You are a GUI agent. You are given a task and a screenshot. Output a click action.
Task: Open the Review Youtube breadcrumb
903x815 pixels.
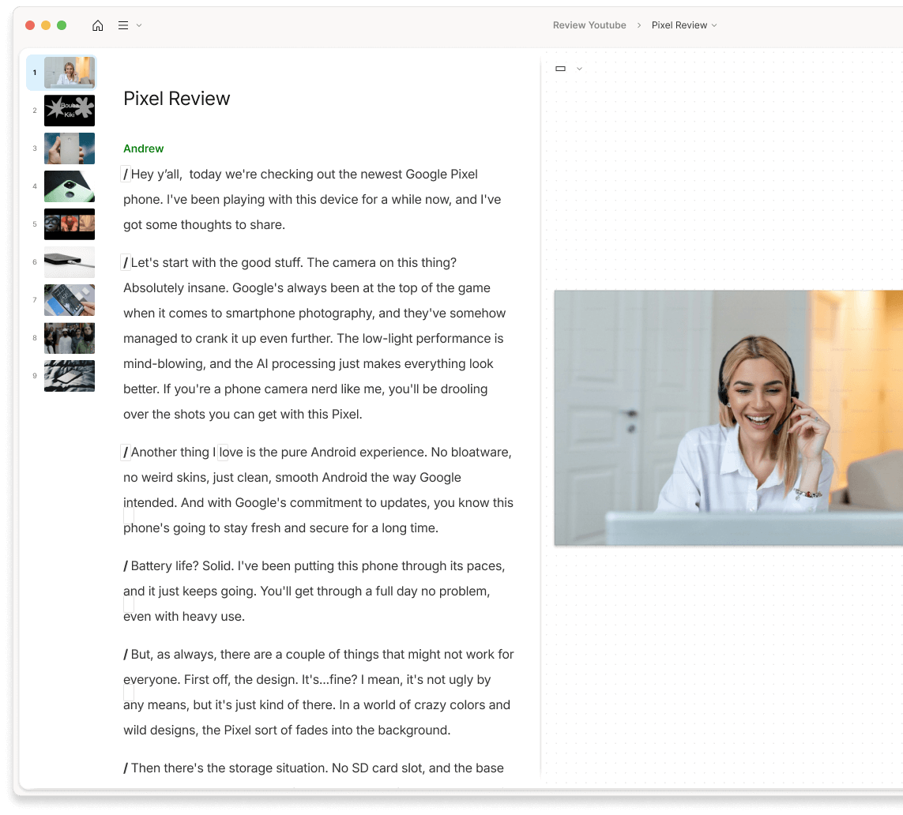point(589,25)
